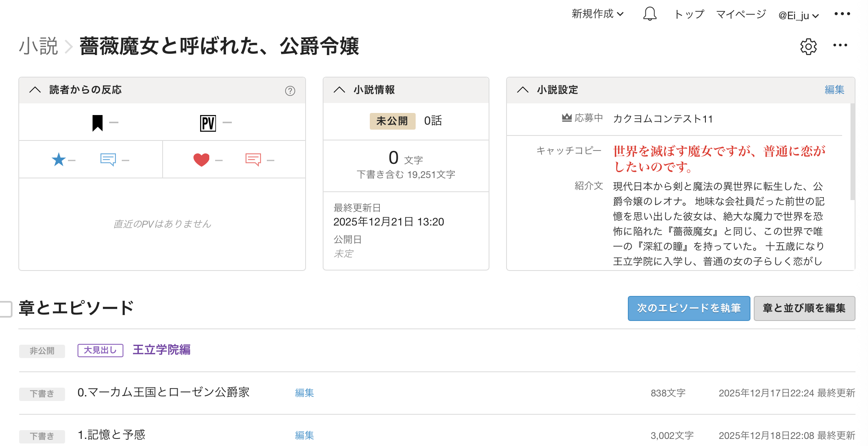868x446 pixels.
Task: Click the notification bell icon
Action: [650, 14]
